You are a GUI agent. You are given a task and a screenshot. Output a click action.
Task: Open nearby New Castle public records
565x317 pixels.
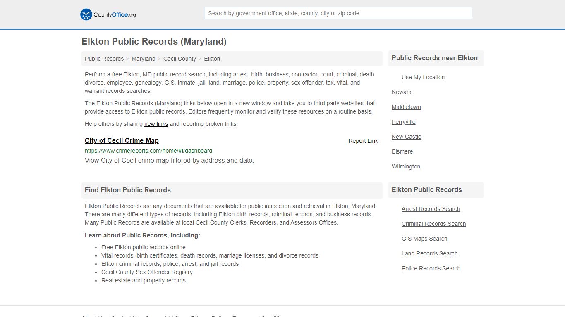pos(406,137)
